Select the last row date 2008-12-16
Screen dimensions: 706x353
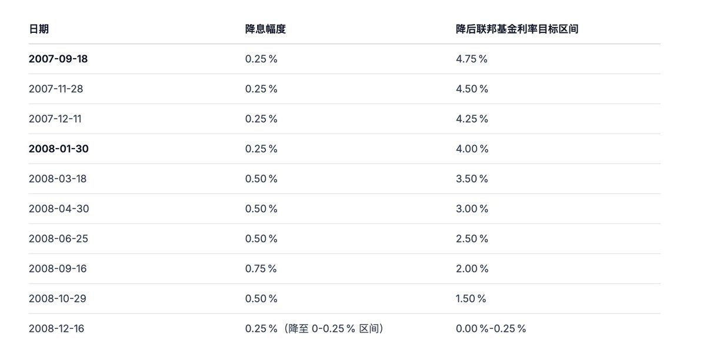[x=56, y=328]
